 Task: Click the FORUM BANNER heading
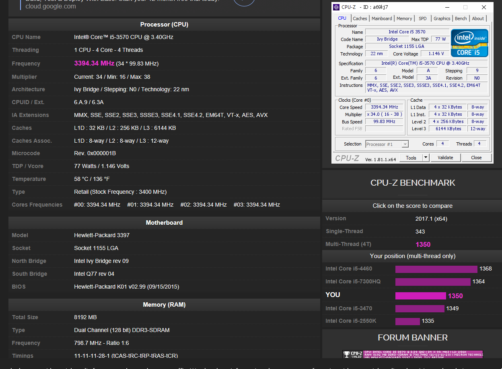[x=413, y=338]
